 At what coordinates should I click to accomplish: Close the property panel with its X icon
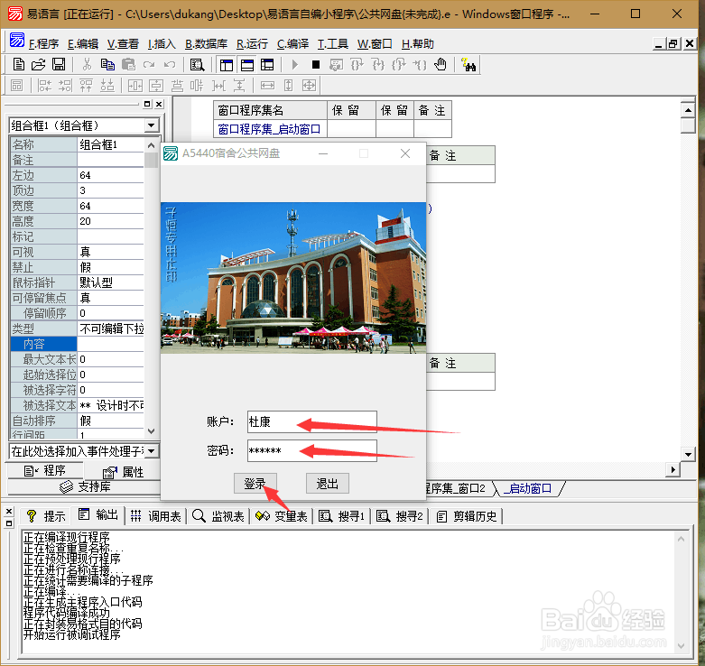(159, 104)
